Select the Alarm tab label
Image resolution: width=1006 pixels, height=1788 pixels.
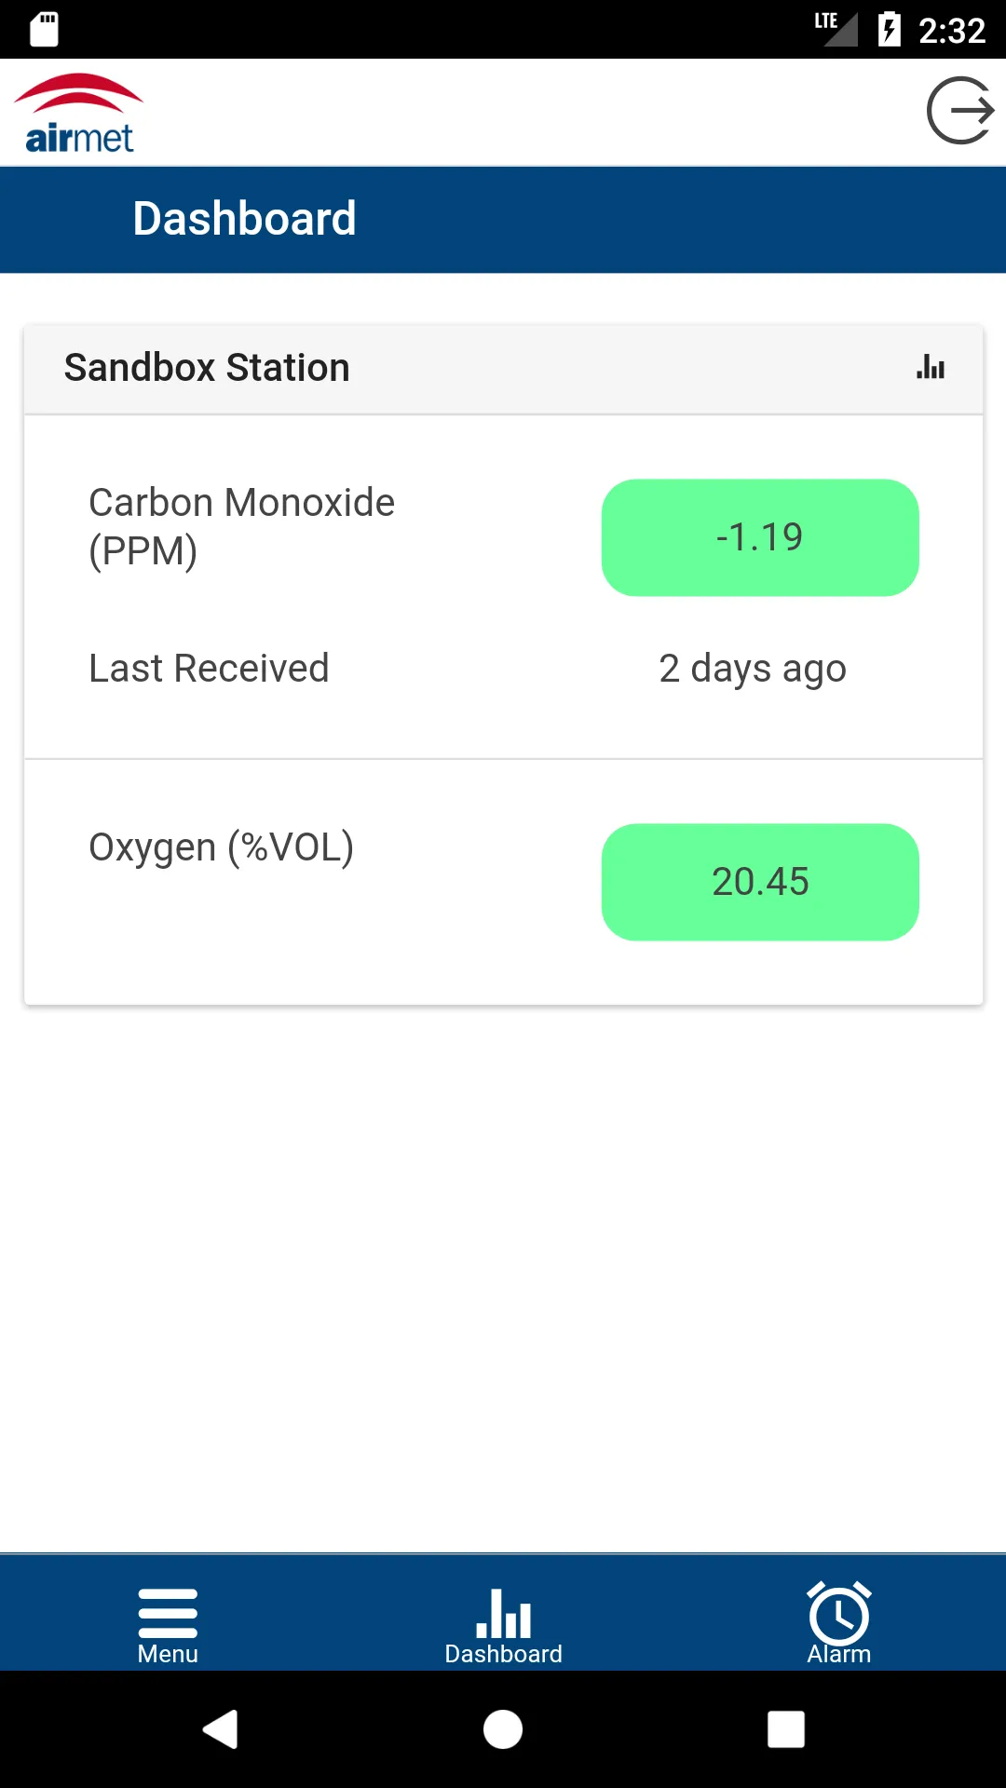[x=839, y=1654]
